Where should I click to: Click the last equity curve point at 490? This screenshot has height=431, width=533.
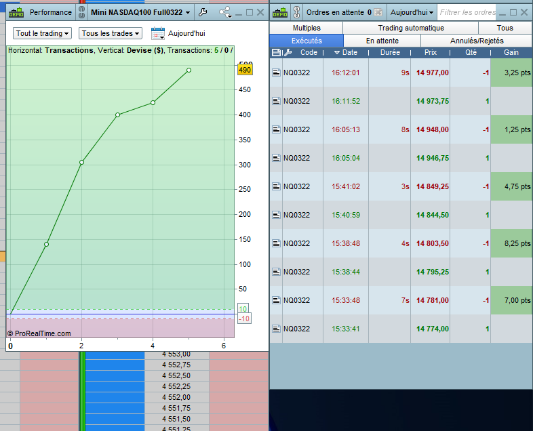(189, 70)
